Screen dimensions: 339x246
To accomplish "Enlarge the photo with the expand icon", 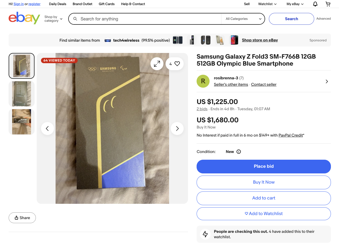I will (x=157, y=64).
